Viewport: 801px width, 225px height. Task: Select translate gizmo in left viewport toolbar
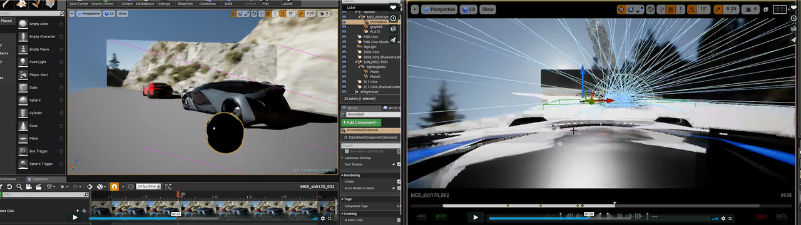click(234, 14)
